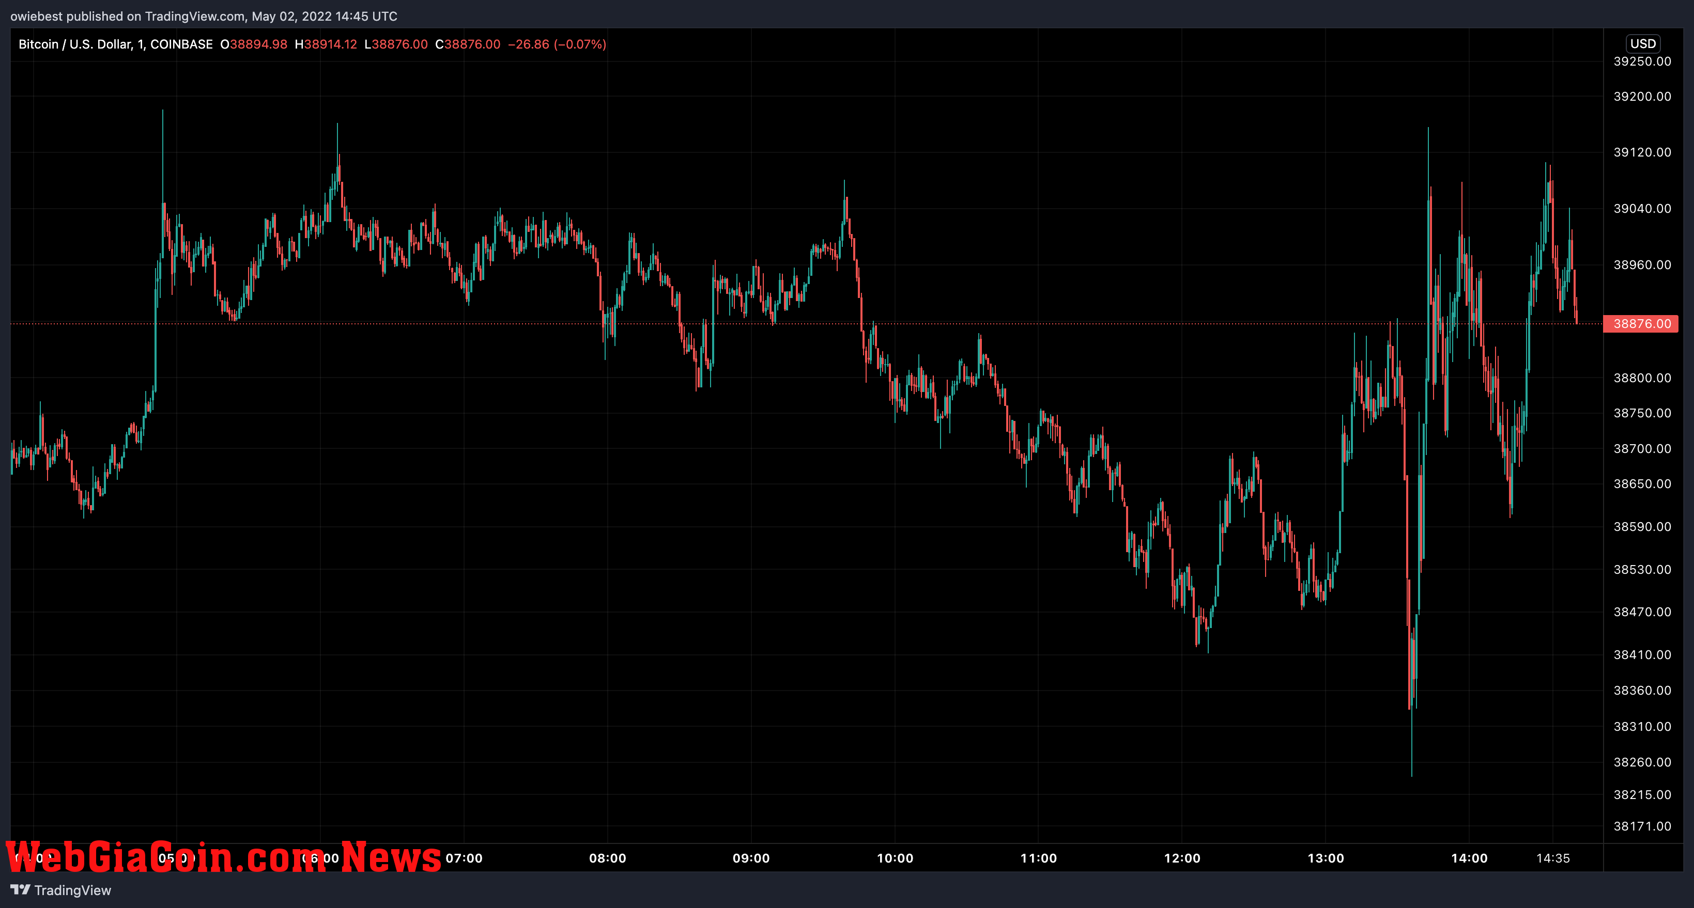Click the open value O38894.98
The height and width of the screenshot is (908, 1694).
(x=254, y=44)
